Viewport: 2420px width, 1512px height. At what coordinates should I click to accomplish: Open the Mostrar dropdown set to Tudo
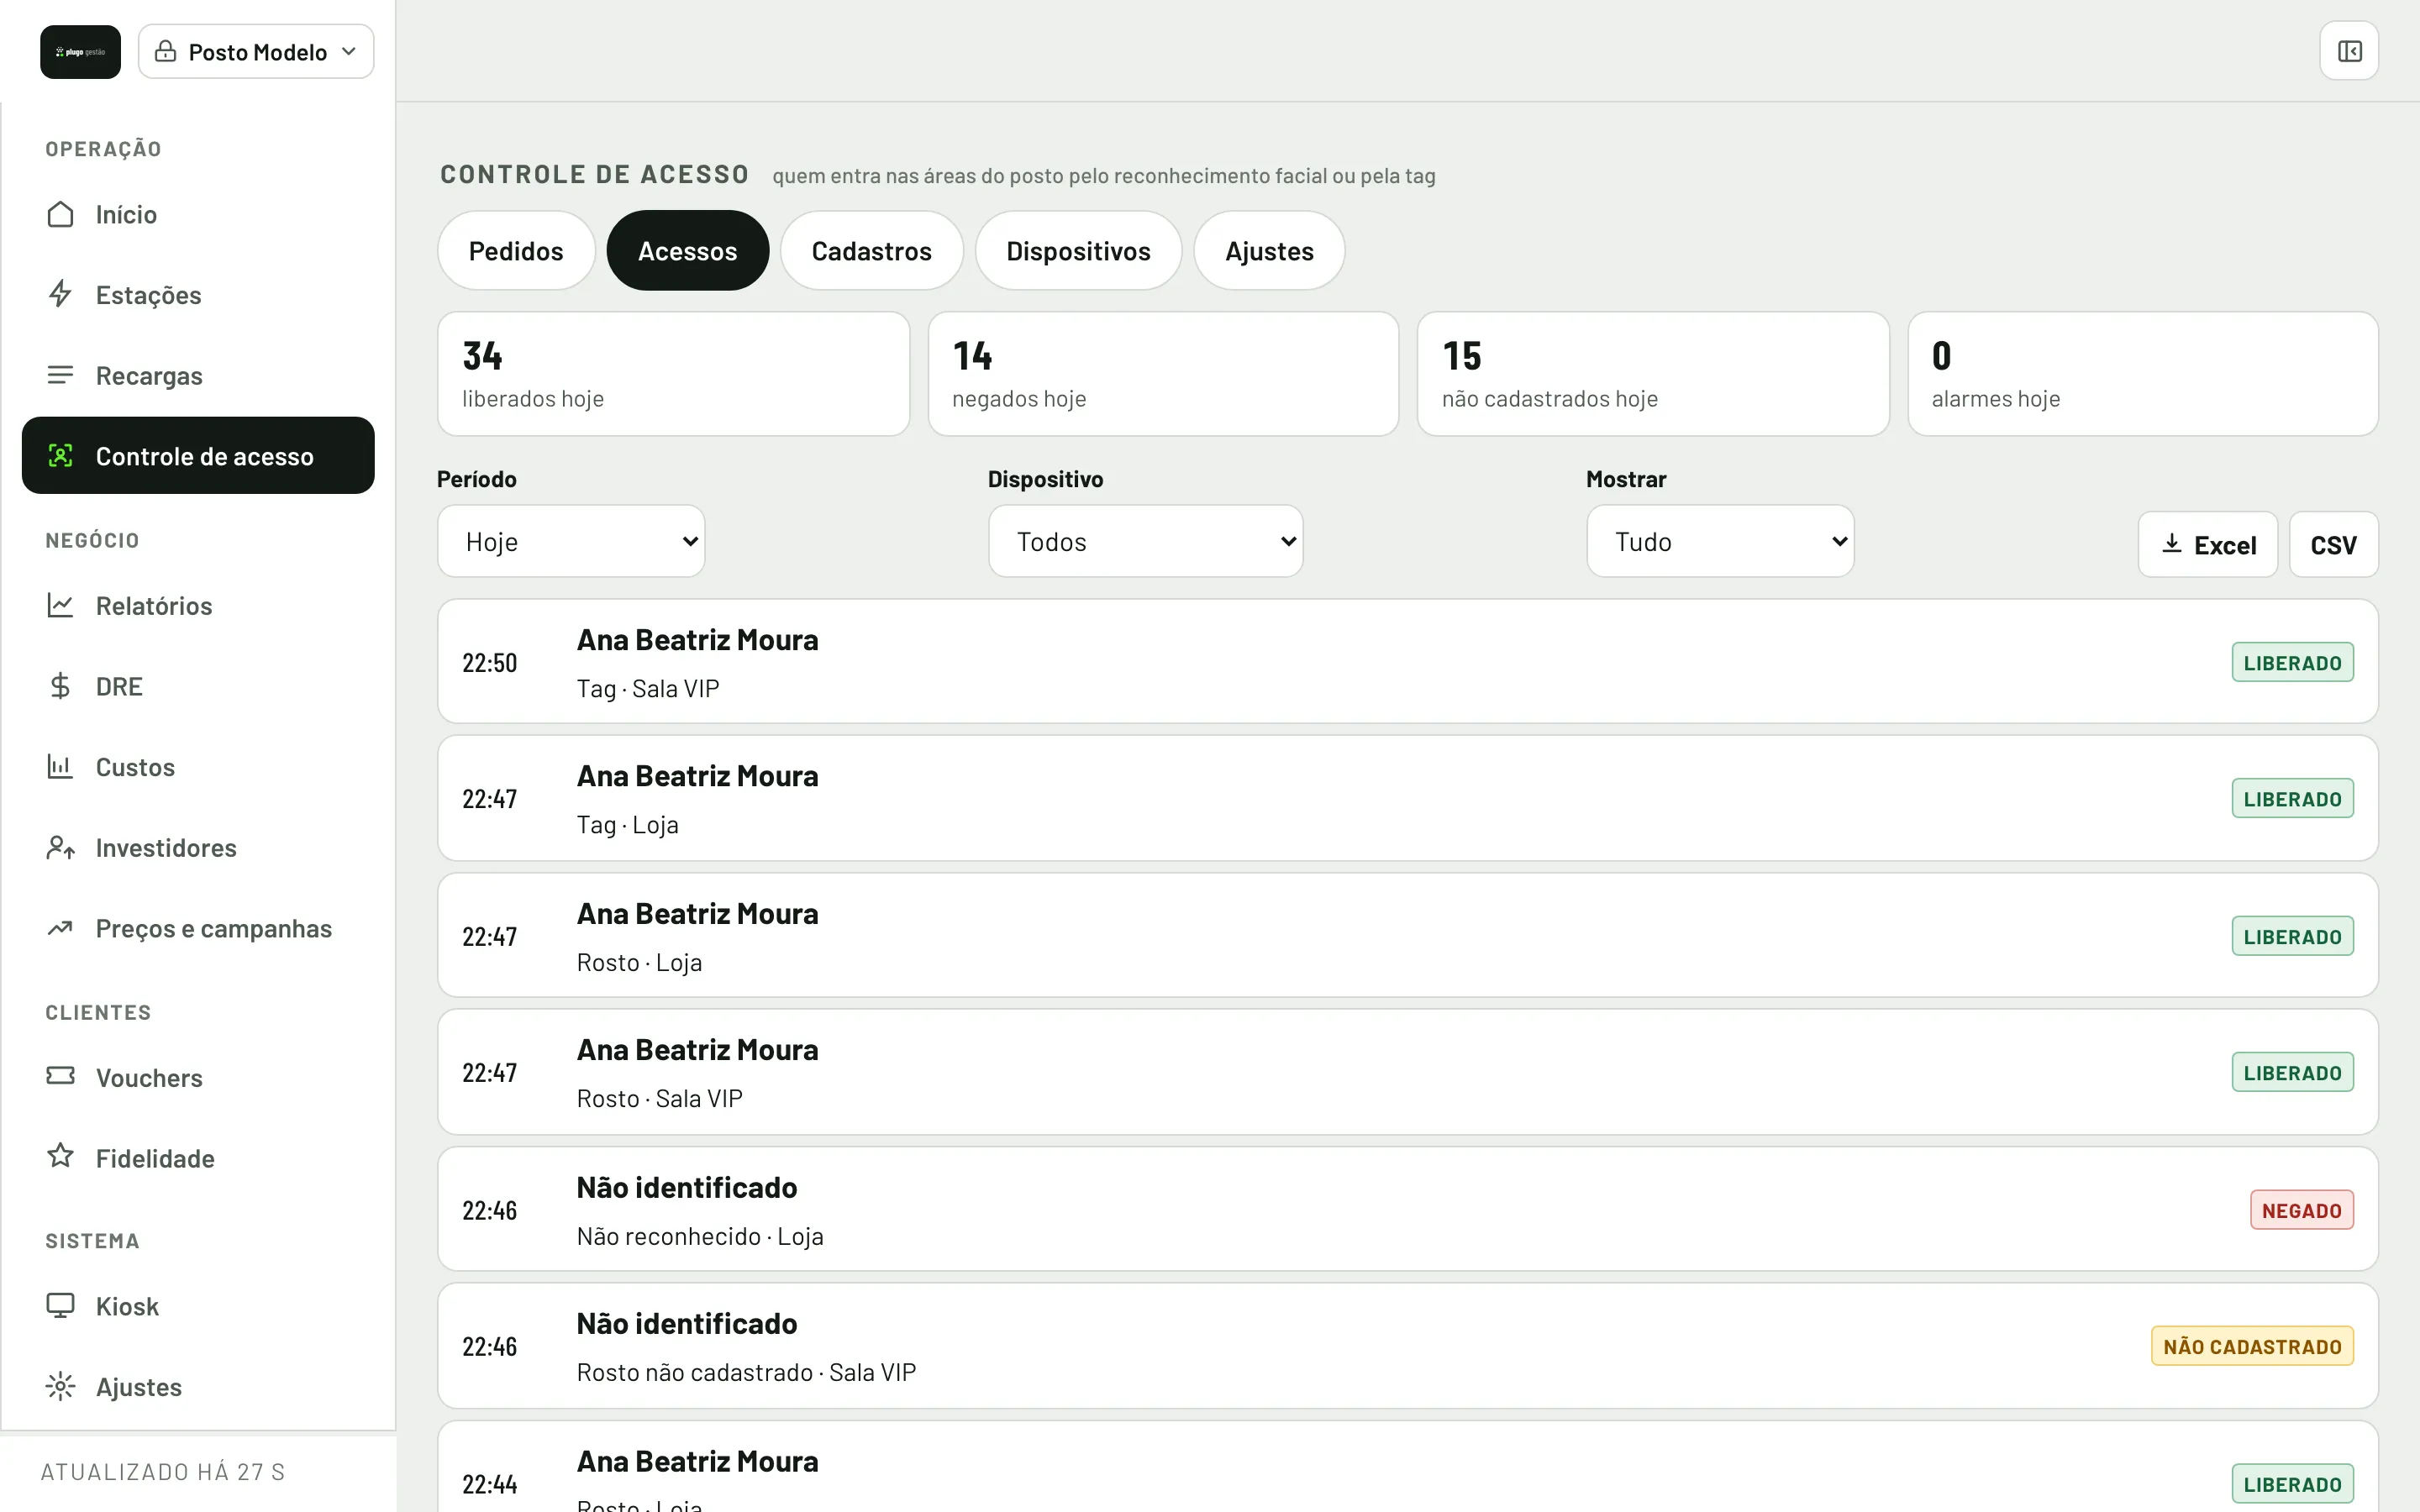(1720, 541)
